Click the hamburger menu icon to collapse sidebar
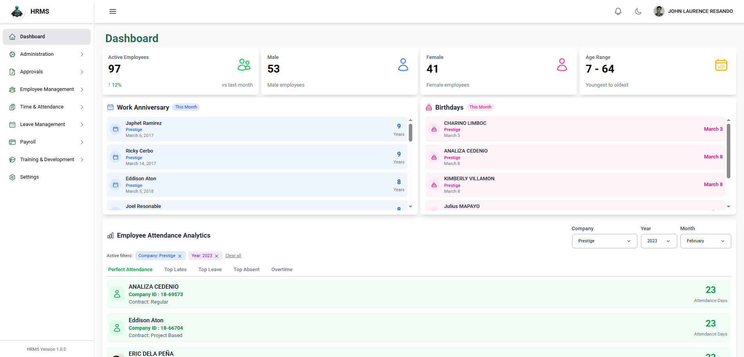Image resolution: width=744 pixels, height=357 pixels. (x=113, y=11)
